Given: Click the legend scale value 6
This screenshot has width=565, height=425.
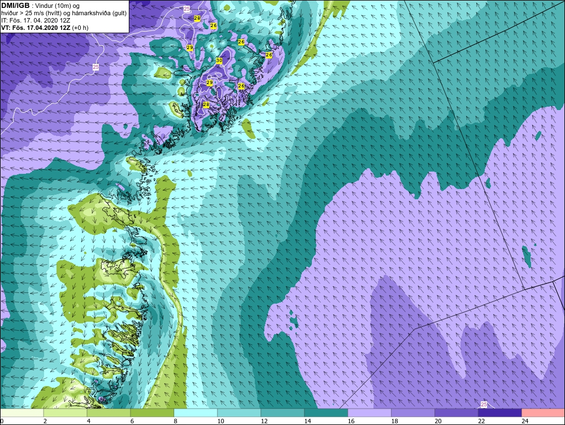Looking at the screenshot, I should coord(132,421).
